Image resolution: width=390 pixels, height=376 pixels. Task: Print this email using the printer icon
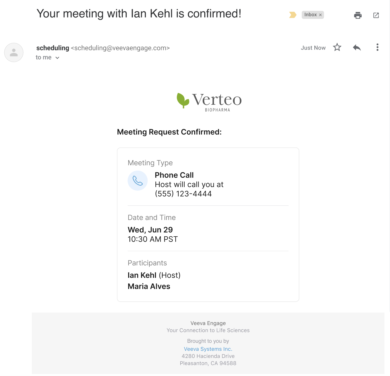(358, 15)
